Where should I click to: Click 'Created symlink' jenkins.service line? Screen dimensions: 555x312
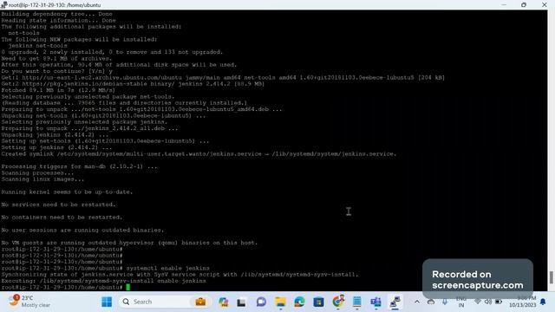[199, 154]
